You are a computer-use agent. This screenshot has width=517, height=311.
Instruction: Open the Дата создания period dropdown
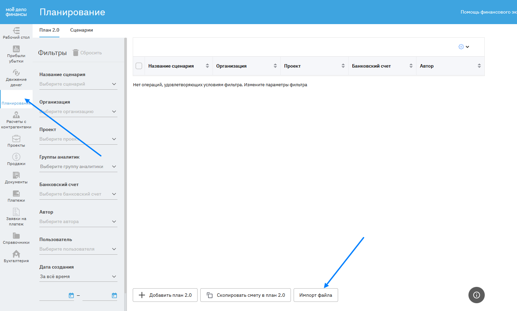78,277
